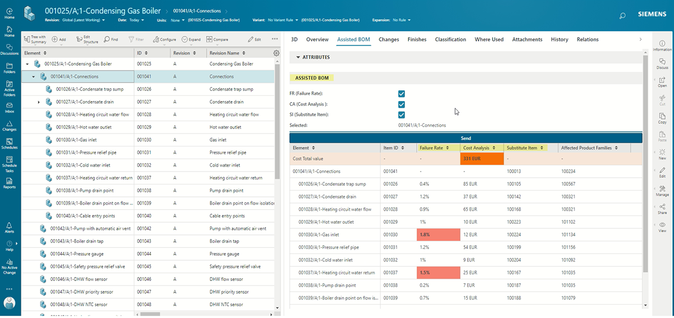Switch to the Where Used tab
This screenshot has width=674, height=318.
coord(489,39)
